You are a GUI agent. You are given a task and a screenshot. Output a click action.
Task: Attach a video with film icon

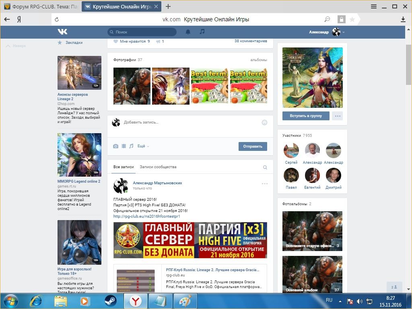coord(124,146)
